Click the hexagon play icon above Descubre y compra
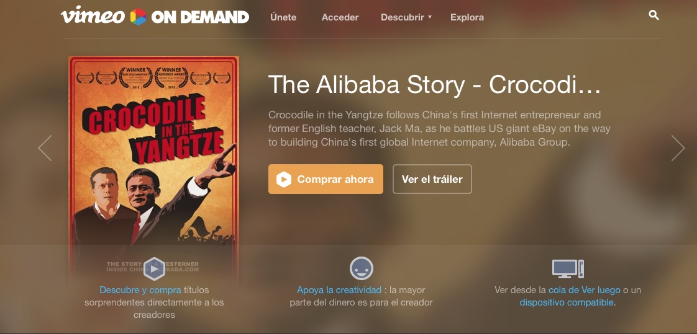Image resolution: width=697 pixels, height=334 pixels. (x=154, y=269)
